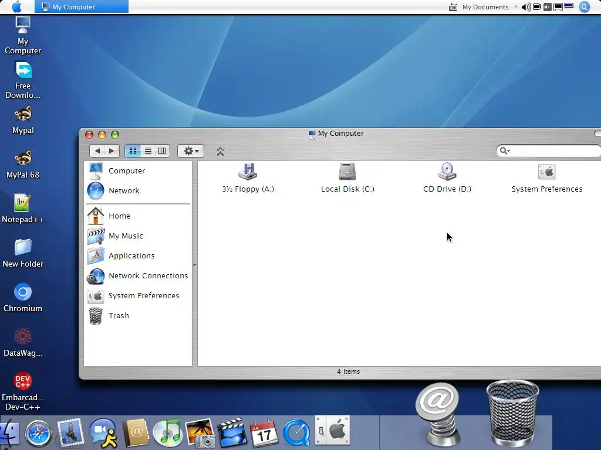This screenshot has height=450, width=601.
Task: Open Finder in the dock
Action: 9,433
